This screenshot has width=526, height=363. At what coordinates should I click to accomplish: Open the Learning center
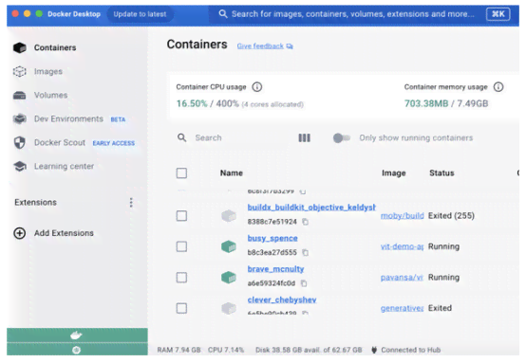(x=64, y=166)
